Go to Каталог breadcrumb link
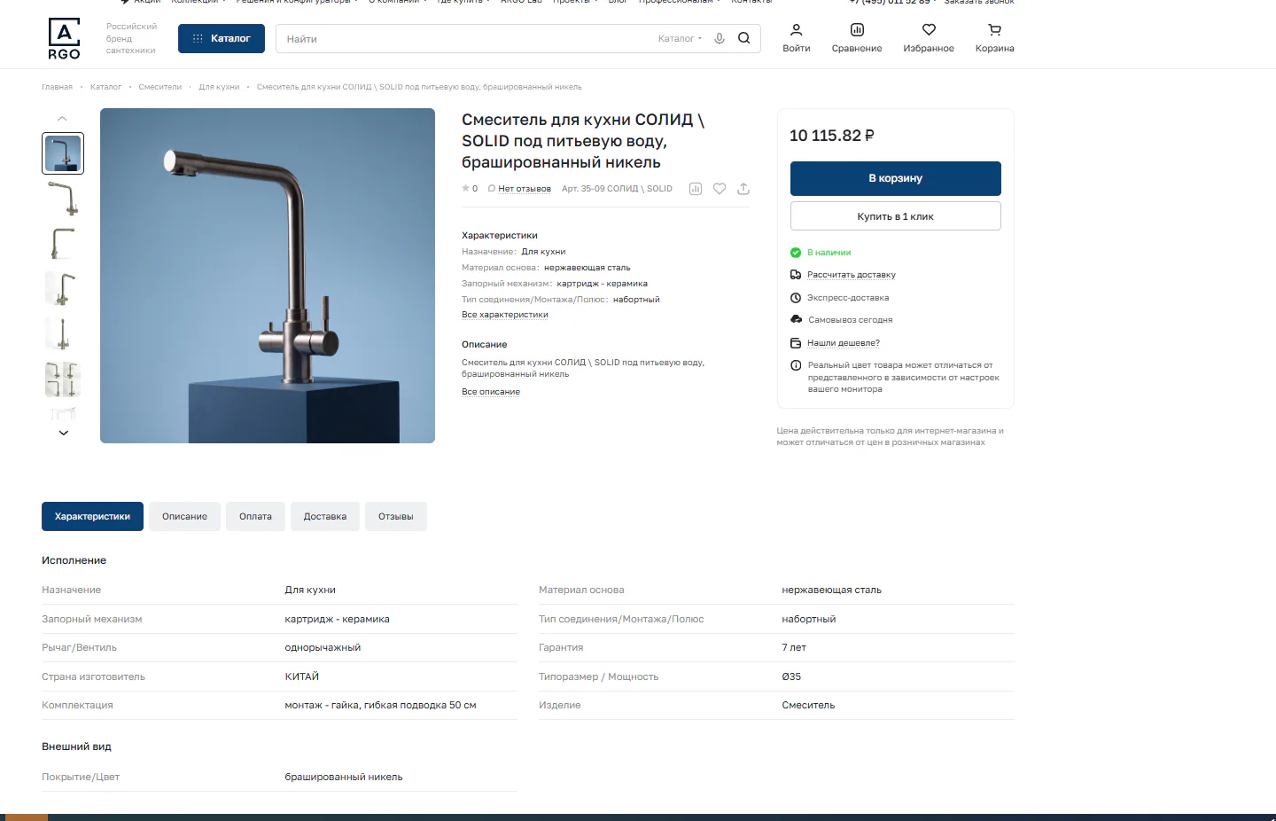Image resolution: width=1276 pixels, height=821 pixels. (105, 87)
